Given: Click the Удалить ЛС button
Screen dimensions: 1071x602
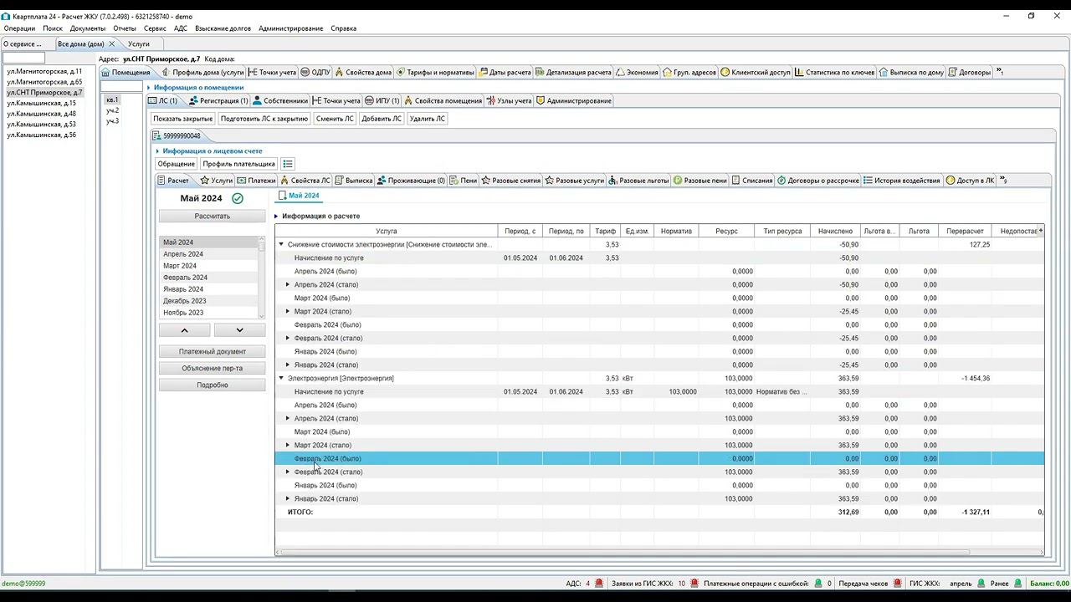Looking at the screenshot, I should tap(428, 119).
